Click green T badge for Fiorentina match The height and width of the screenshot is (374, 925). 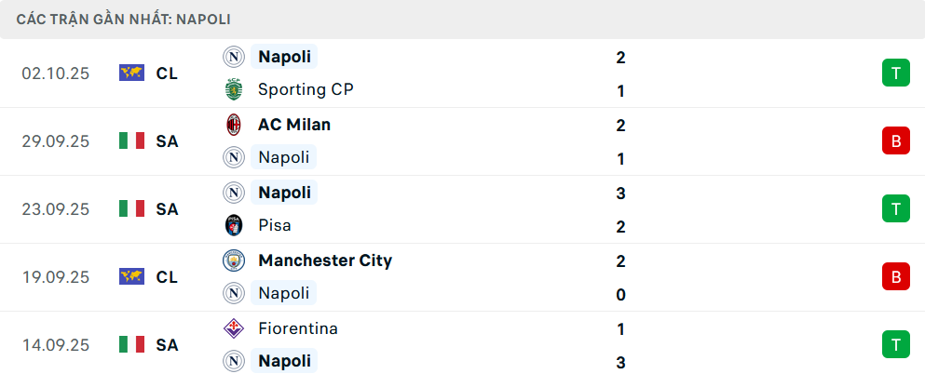pos(895,345)
